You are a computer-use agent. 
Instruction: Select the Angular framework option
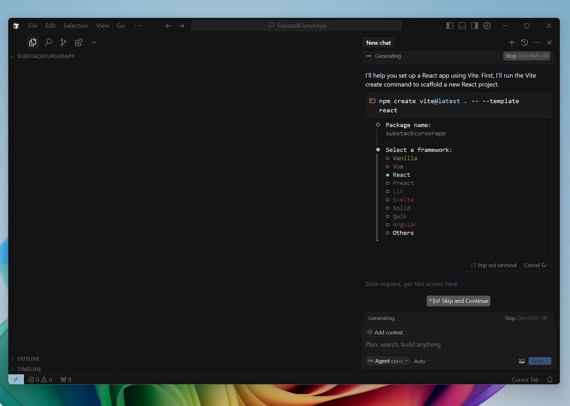point(405,225)
